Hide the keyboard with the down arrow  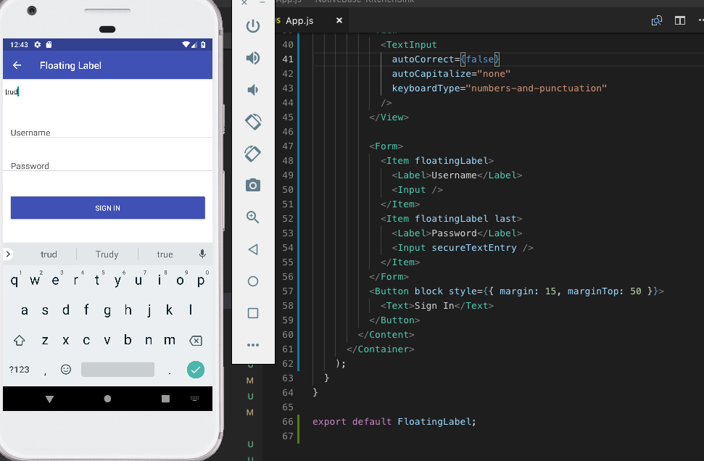49,398
